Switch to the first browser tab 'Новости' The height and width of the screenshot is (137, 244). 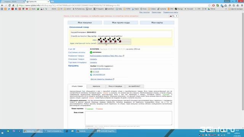tap(13, 2)
